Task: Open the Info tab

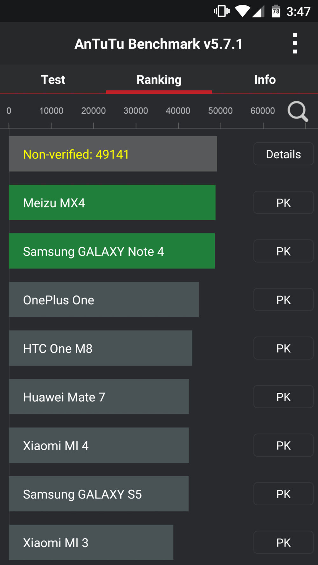Action: point(265,79)
